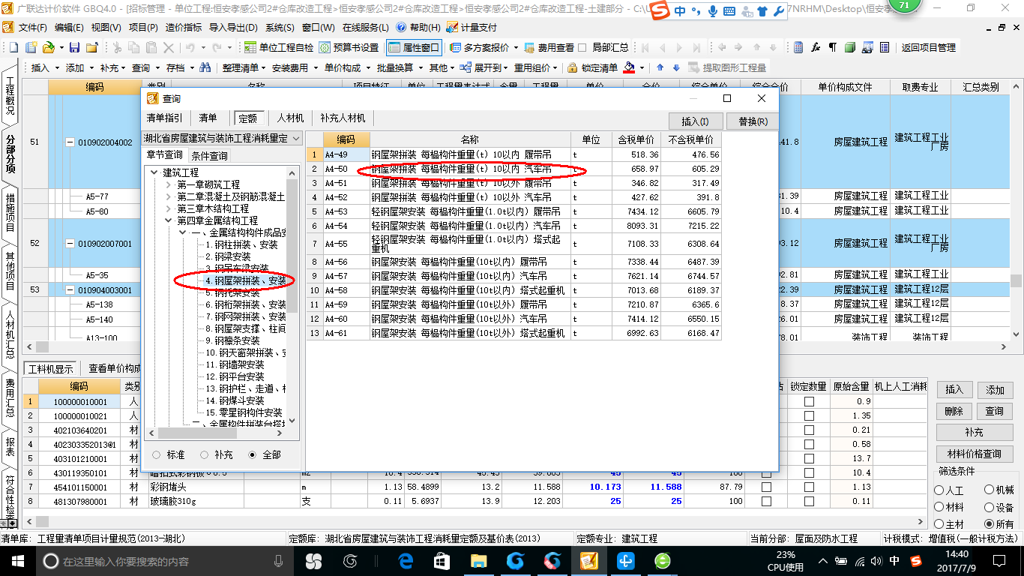1024x576 pixels.
Task: Select quota row A4-50 in query results
Action: (513, 169)
